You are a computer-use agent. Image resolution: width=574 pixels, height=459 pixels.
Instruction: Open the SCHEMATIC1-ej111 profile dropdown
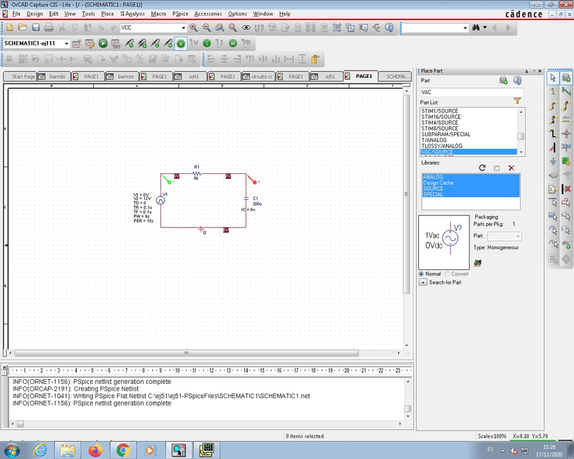66,43
